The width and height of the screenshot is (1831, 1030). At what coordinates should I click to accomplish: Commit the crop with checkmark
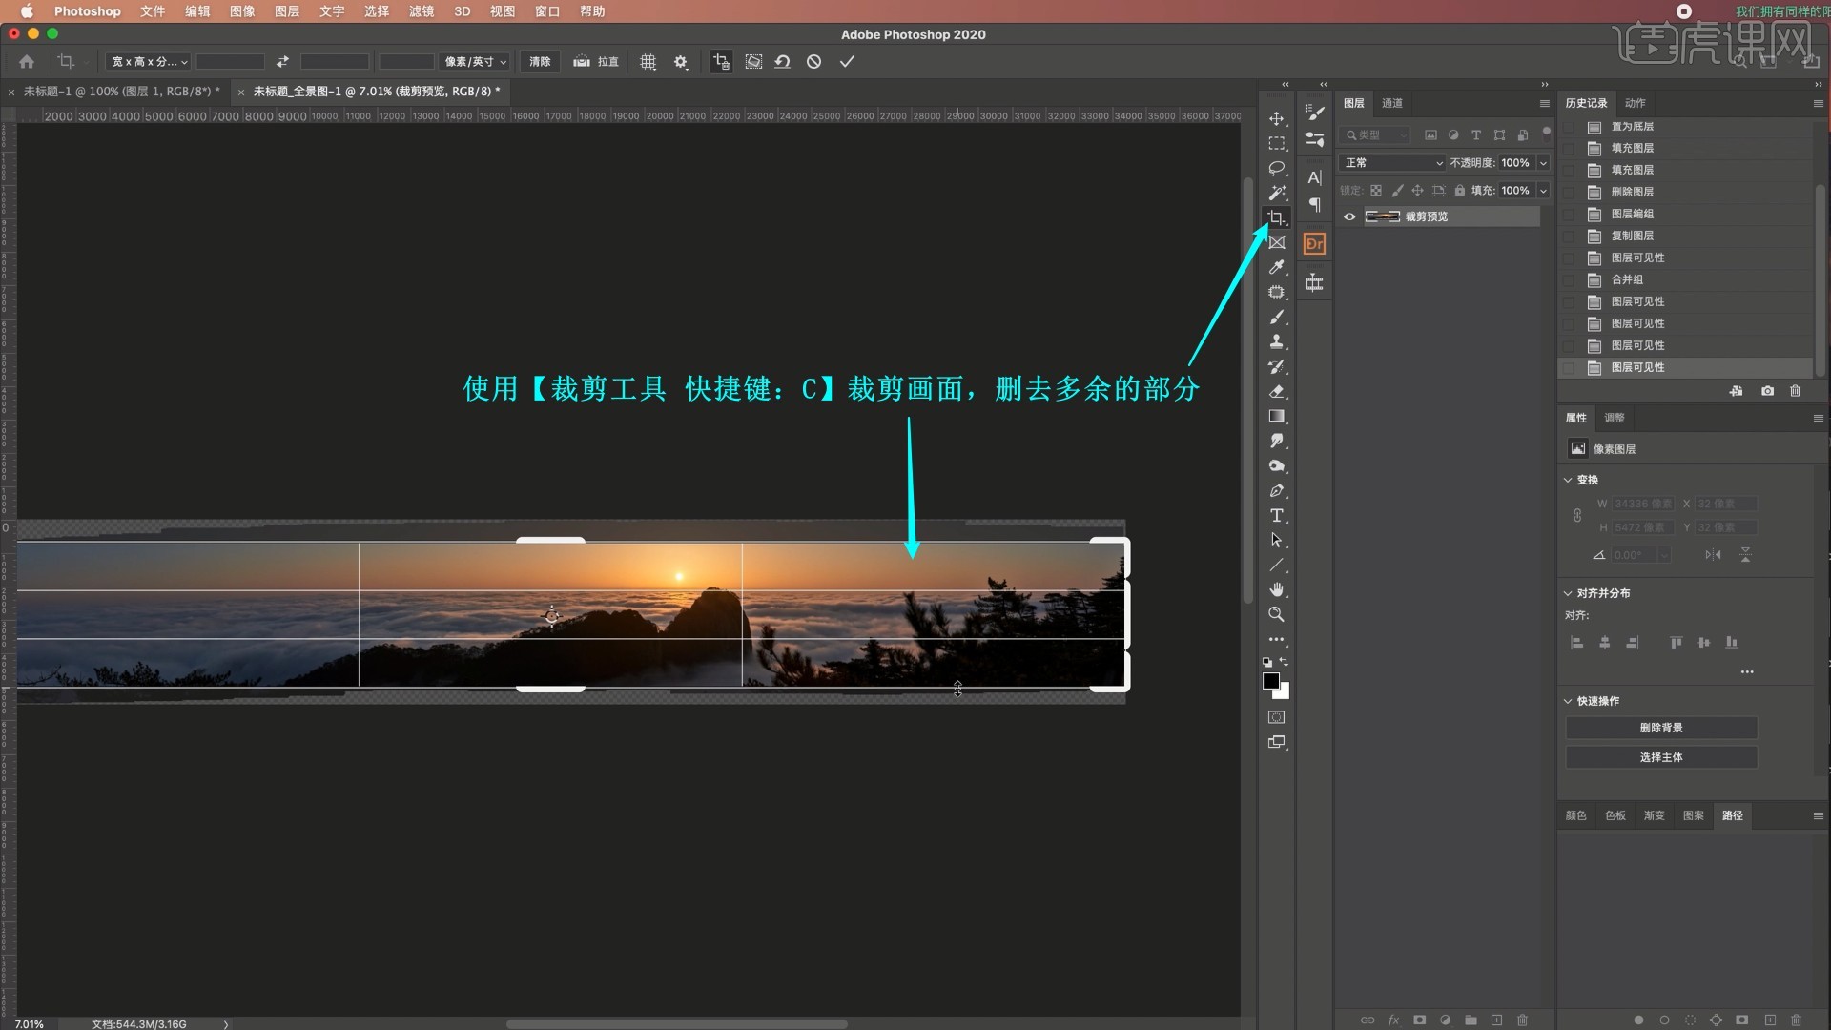pos(847,61)
